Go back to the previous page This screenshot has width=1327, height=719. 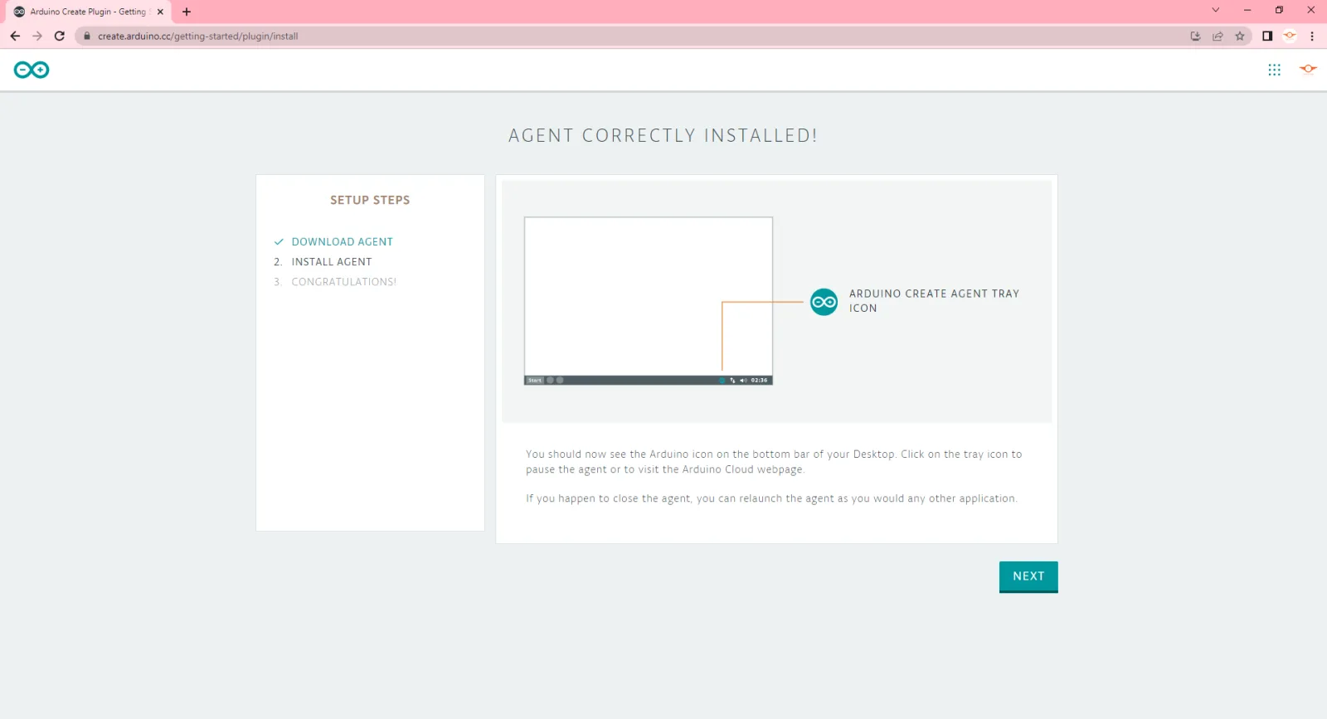(x=15, y=36)
